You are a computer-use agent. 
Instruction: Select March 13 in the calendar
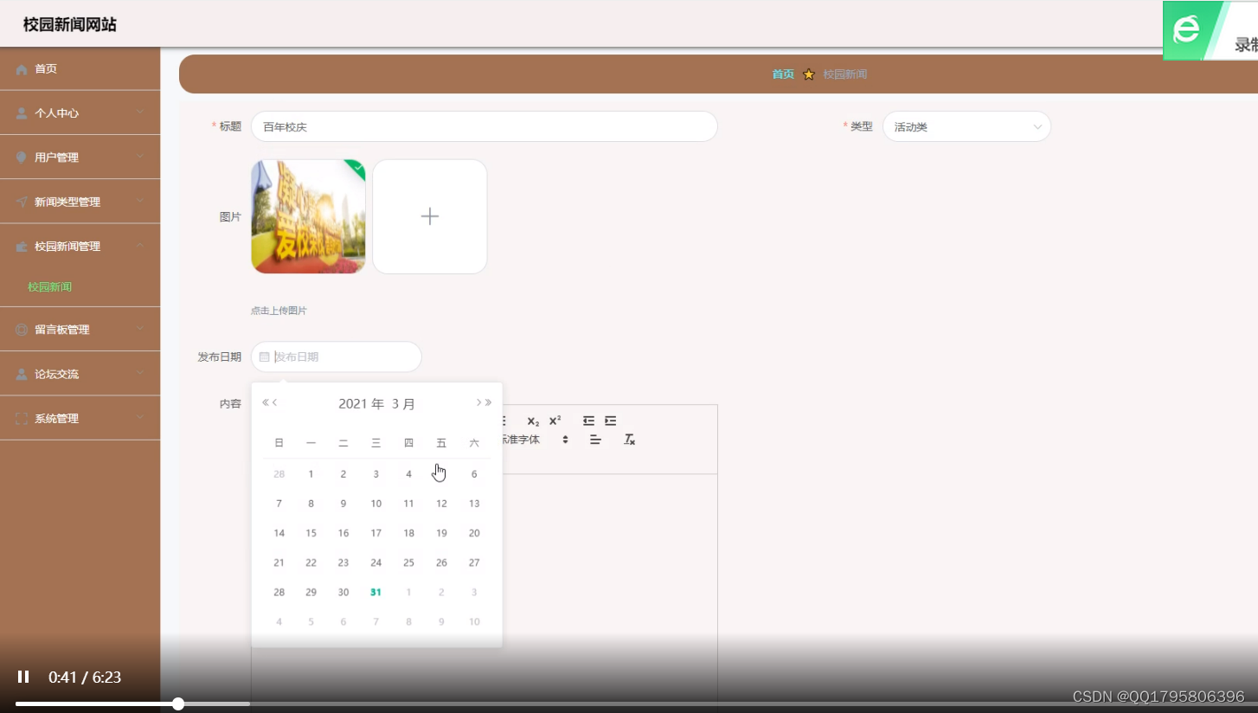(x=474, y=504)
